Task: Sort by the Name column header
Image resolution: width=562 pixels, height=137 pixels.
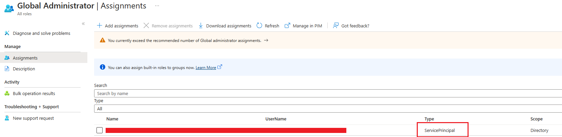Action: click(x=112, y=119)
